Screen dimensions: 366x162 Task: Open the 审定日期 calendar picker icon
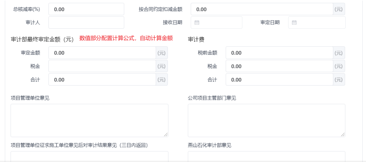point(294,23)
